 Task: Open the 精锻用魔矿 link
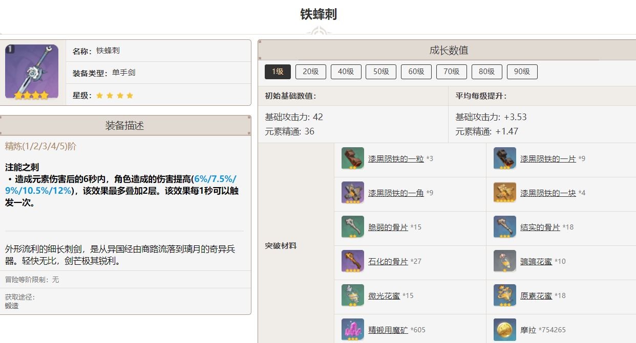pyautogui.click(x=388, y=330)
